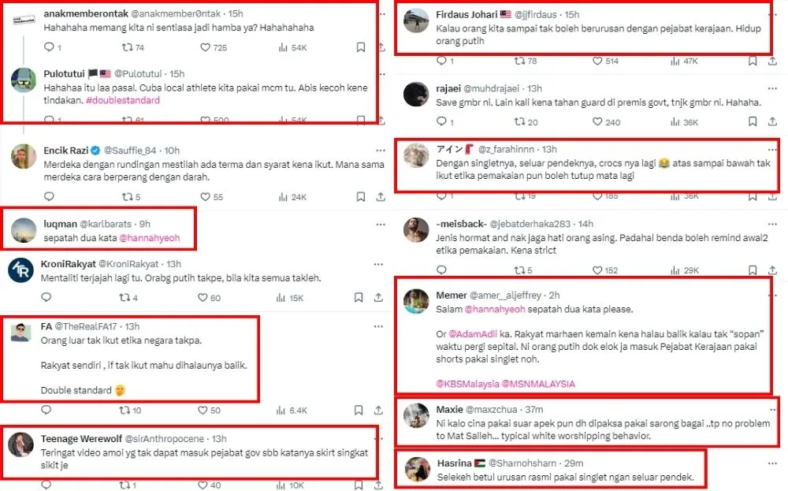Bookmark the Encik Razi tweet

(359, 197)
